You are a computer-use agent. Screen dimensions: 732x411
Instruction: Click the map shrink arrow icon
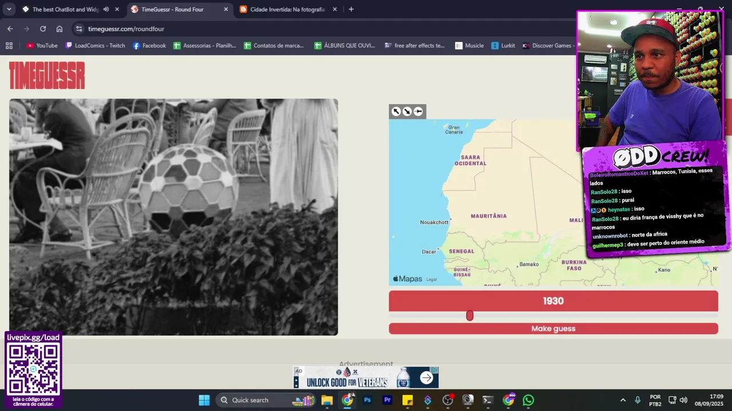pos(407,111)
